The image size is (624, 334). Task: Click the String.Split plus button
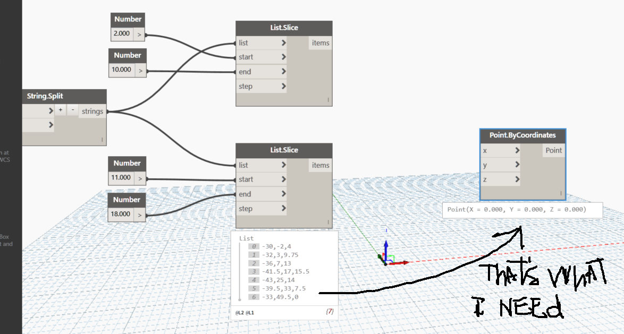(x=61, y=110)
